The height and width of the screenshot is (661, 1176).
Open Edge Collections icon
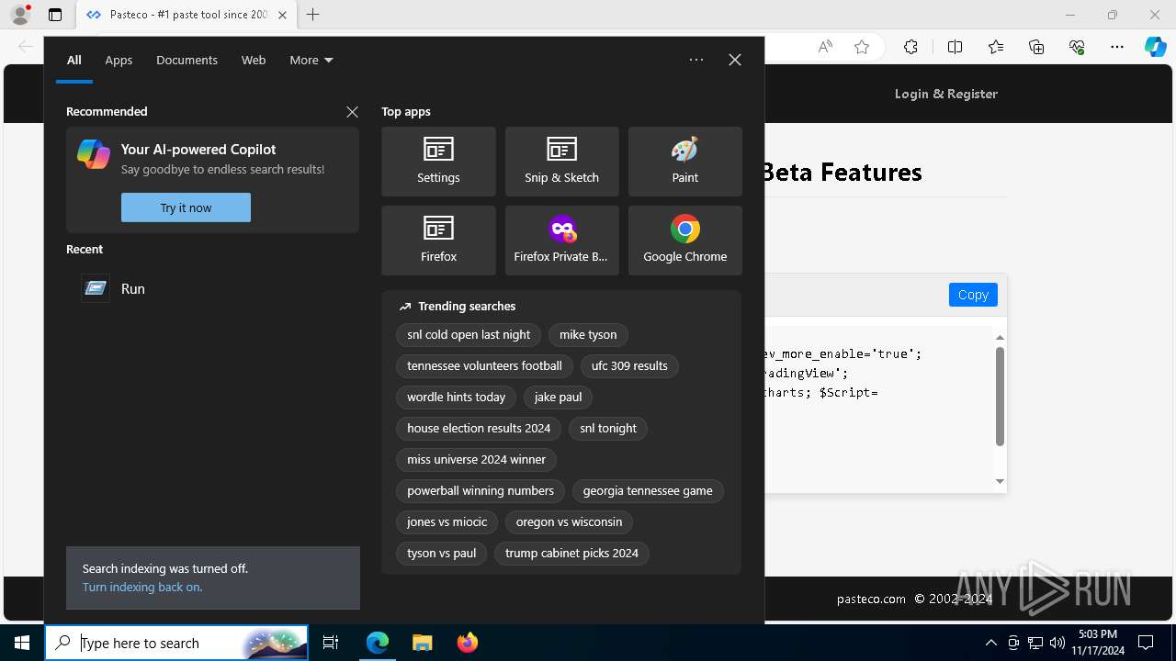[1036, 47]
